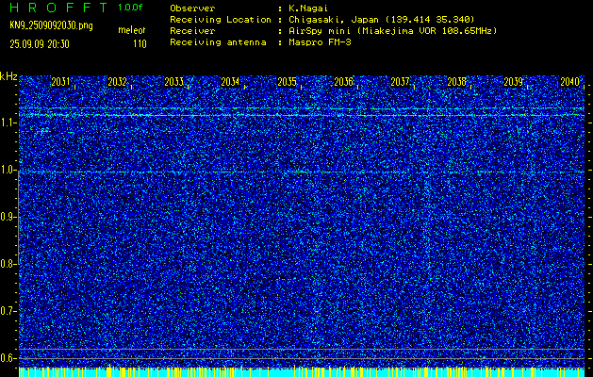Viewport: 593px width, 377px height.
Task: Click the 2038 time marker
Action: pos(457,82)
